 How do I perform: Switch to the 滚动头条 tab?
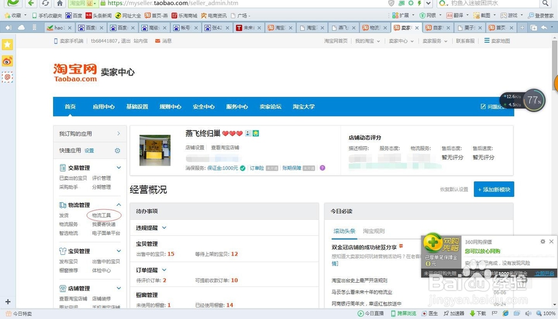344,231
